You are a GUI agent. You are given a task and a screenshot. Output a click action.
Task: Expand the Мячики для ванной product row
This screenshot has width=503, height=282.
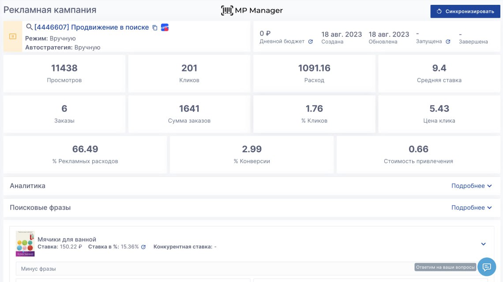[x=483, y=244]
